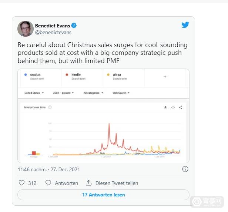Open the 2004 - present date dropdown
228x212 pixels.
[63, 93]
